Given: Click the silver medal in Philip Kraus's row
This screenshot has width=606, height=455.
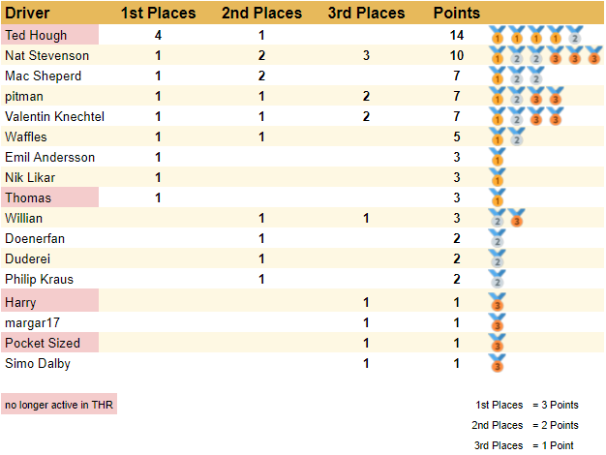Looking at the screenshot, I should click(498, 281).
